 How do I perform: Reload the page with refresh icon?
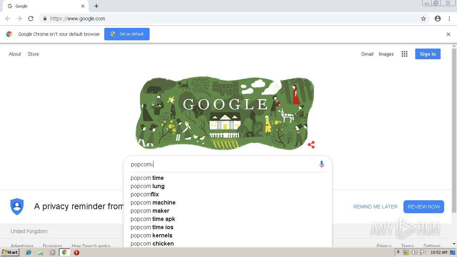31,19
